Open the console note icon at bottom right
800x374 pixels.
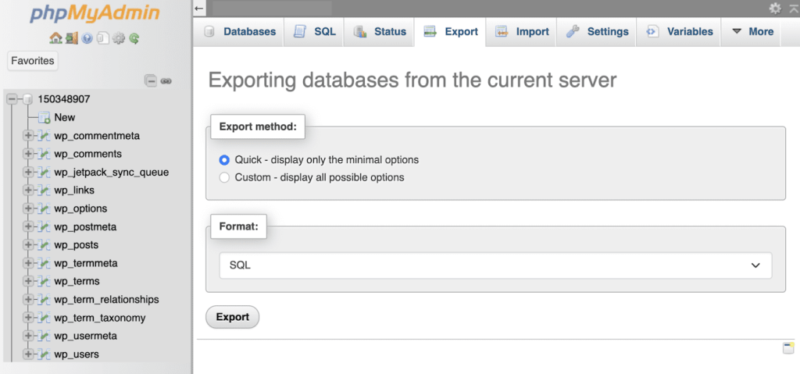[789, 348]
